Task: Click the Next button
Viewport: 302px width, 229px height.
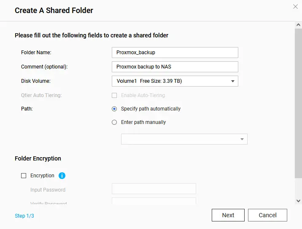Action: tap(228, 215)
